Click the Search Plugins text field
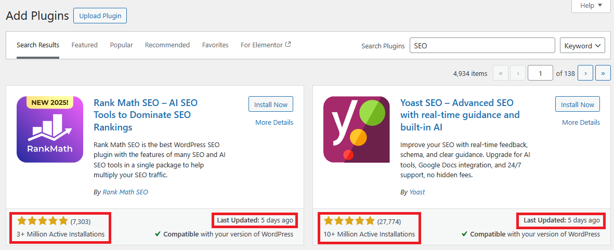Screen dimensions: 614x250 click(x=482, y=46)
